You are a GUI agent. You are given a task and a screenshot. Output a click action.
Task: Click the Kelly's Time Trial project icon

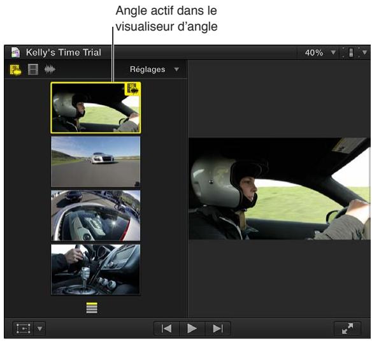tap(16, 52)
